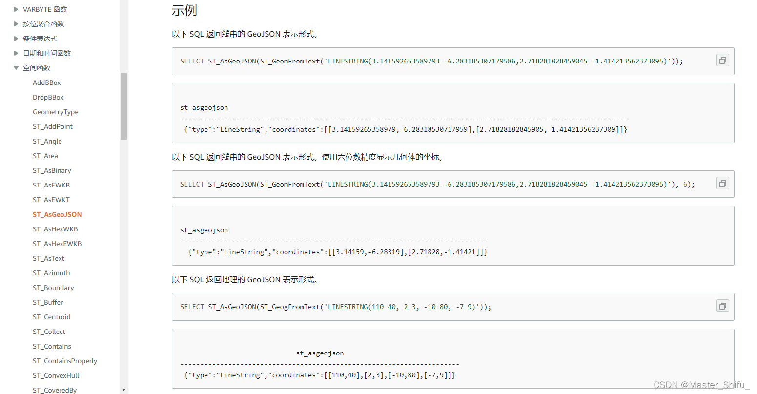
Task: Go to ST_AddPoint documentation
Action: click(53, 126)
